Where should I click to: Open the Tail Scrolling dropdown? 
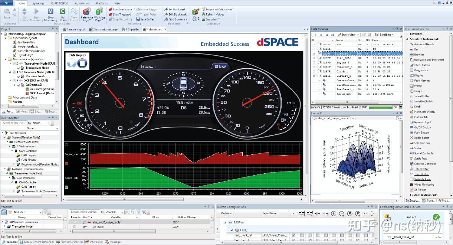pos(383,35)
